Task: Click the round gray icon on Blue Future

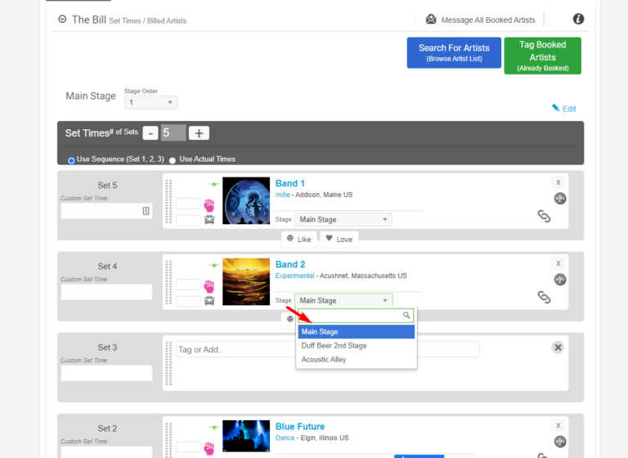Action: (559, 442)
